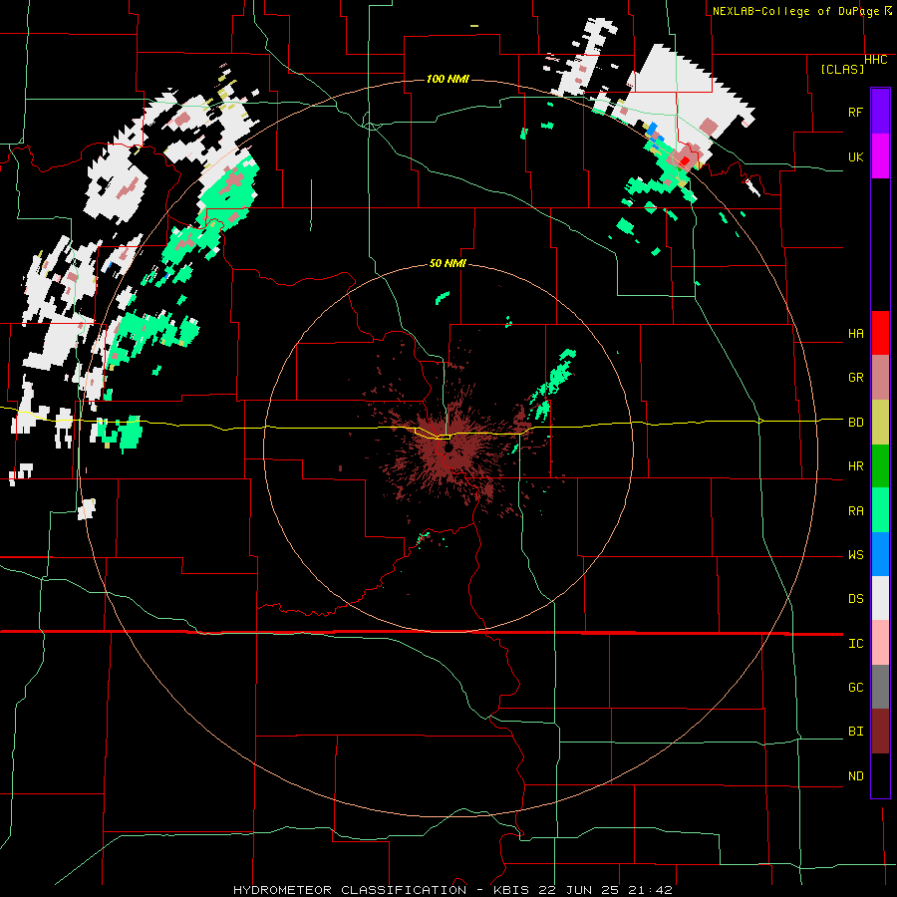Select the DS dry snow white swatch
Viewport: 897px width, 897px height.
coord(880,598)
